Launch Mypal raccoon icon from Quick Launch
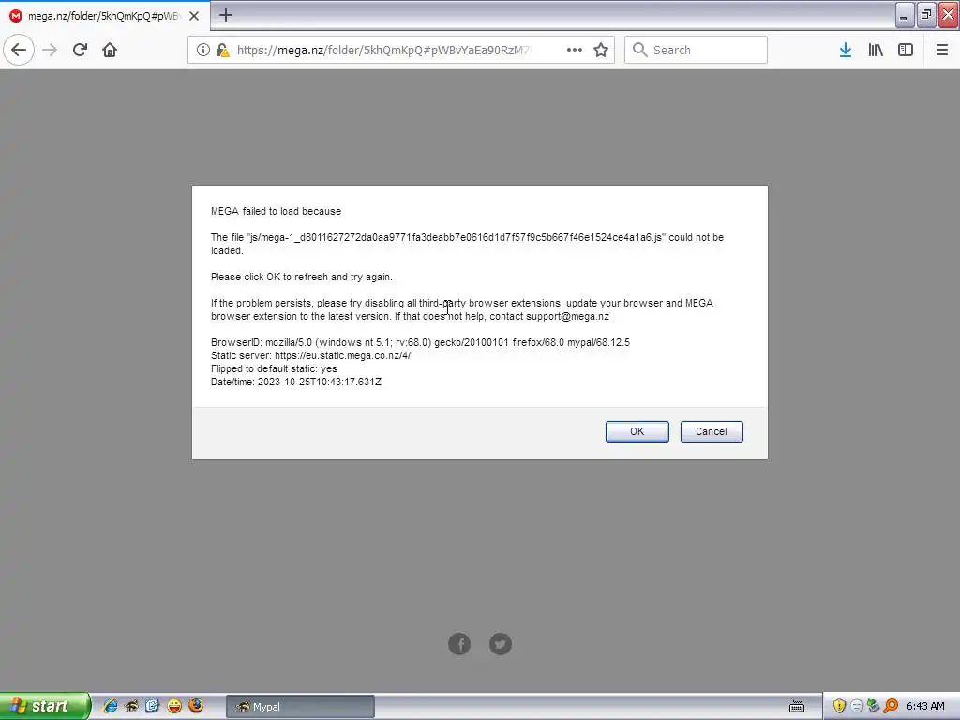 (x=131, y=706)
